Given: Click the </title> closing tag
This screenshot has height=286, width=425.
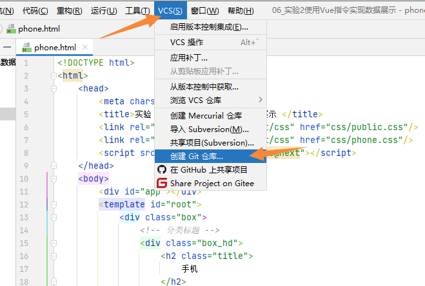Looking at the screenshot, I should tap(302, 114).
